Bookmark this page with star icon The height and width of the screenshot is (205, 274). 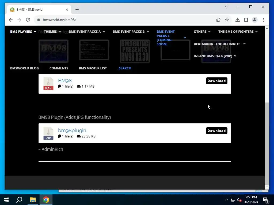[227, 20]
